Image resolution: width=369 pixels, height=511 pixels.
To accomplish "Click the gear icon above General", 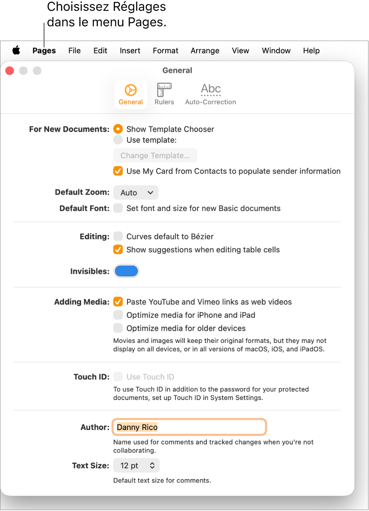I will [x=131, y=90].
